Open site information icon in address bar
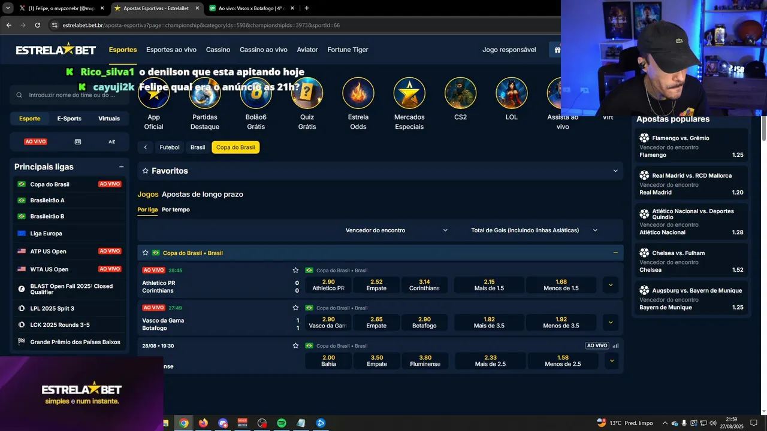Screen dimensions: 767x431 (x=55, y=25)
